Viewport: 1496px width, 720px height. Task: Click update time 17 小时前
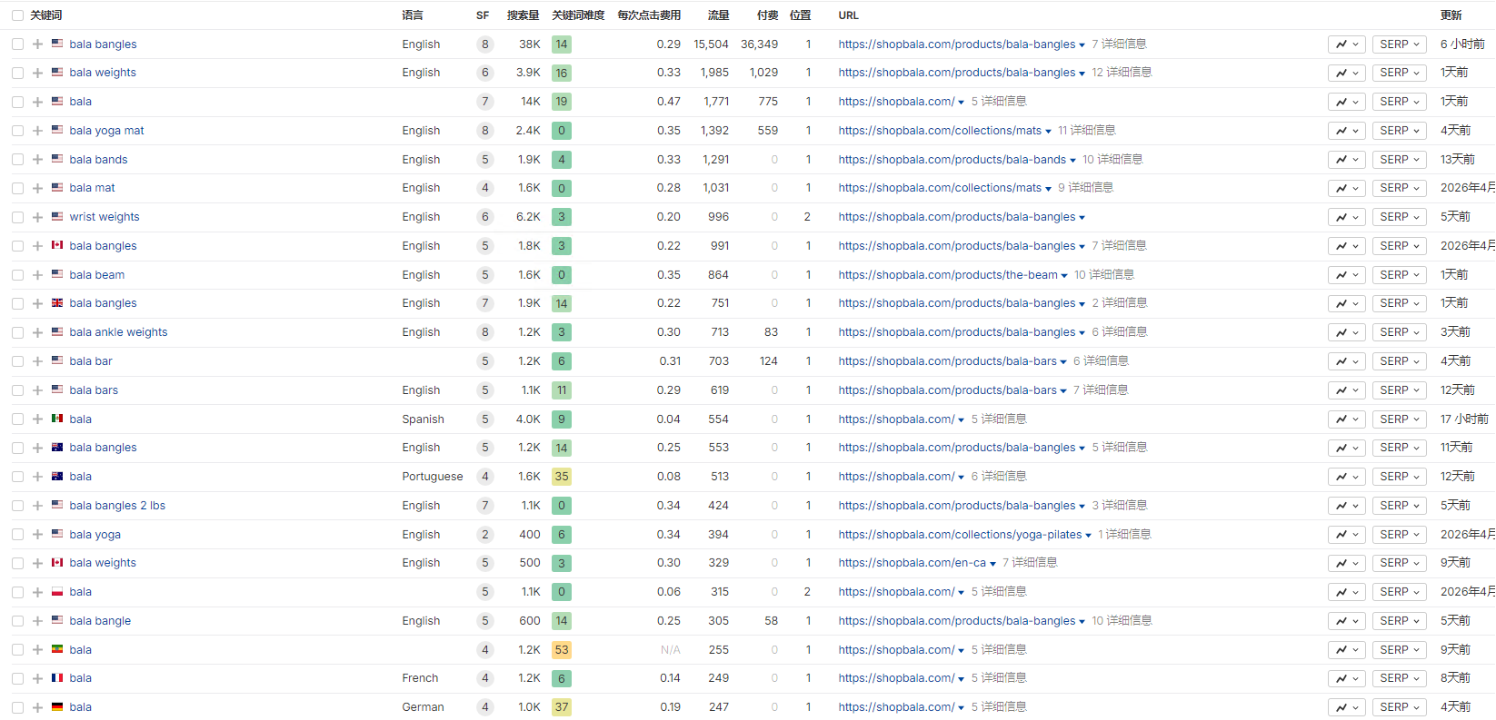coord(1464,419)
